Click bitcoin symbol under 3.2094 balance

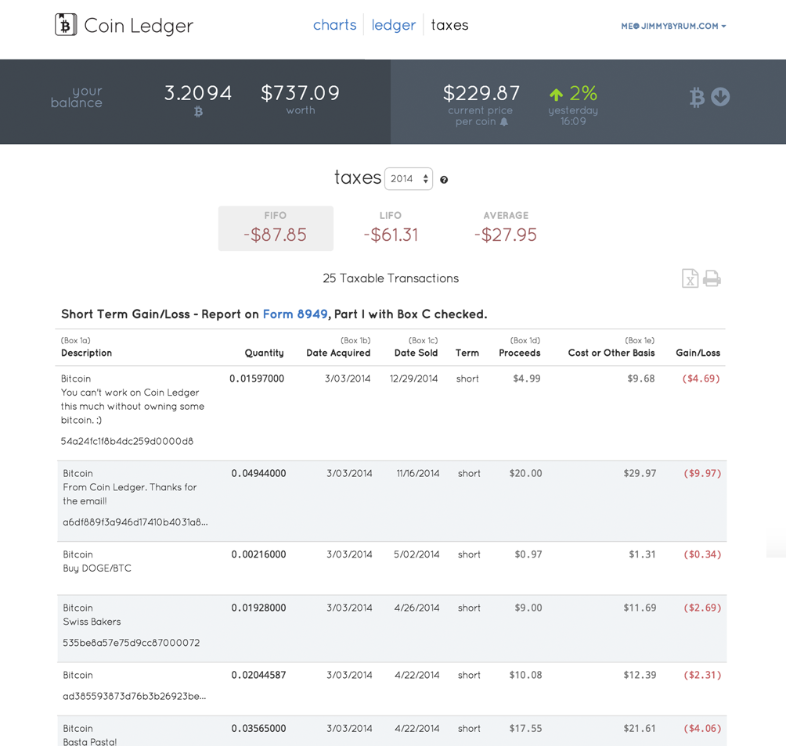[199, 111]
